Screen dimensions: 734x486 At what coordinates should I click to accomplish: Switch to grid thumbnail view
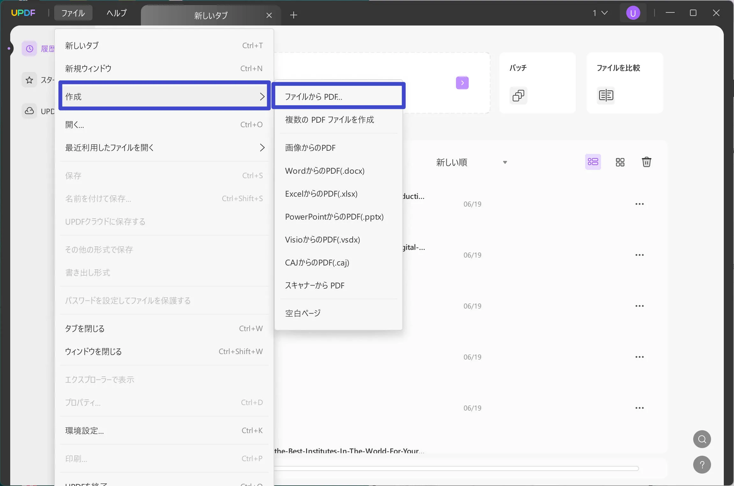(x=620, y=162)
